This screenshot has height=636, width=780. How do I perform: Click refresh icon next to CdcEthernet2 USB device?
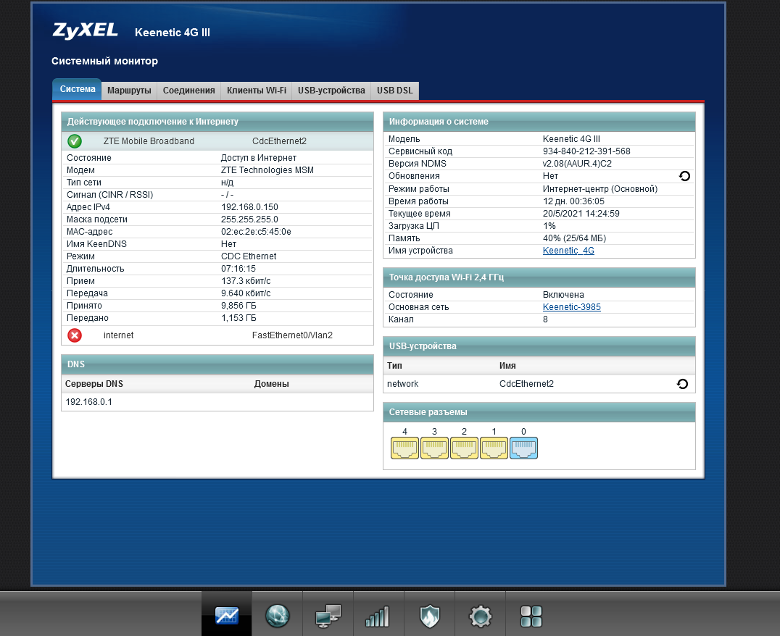(x=683, y=384)
